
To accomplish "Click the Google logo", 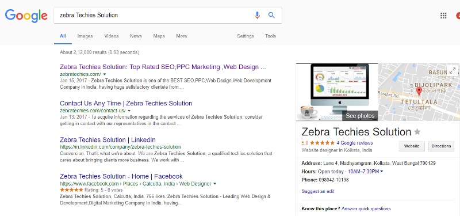I will point(26,16).
